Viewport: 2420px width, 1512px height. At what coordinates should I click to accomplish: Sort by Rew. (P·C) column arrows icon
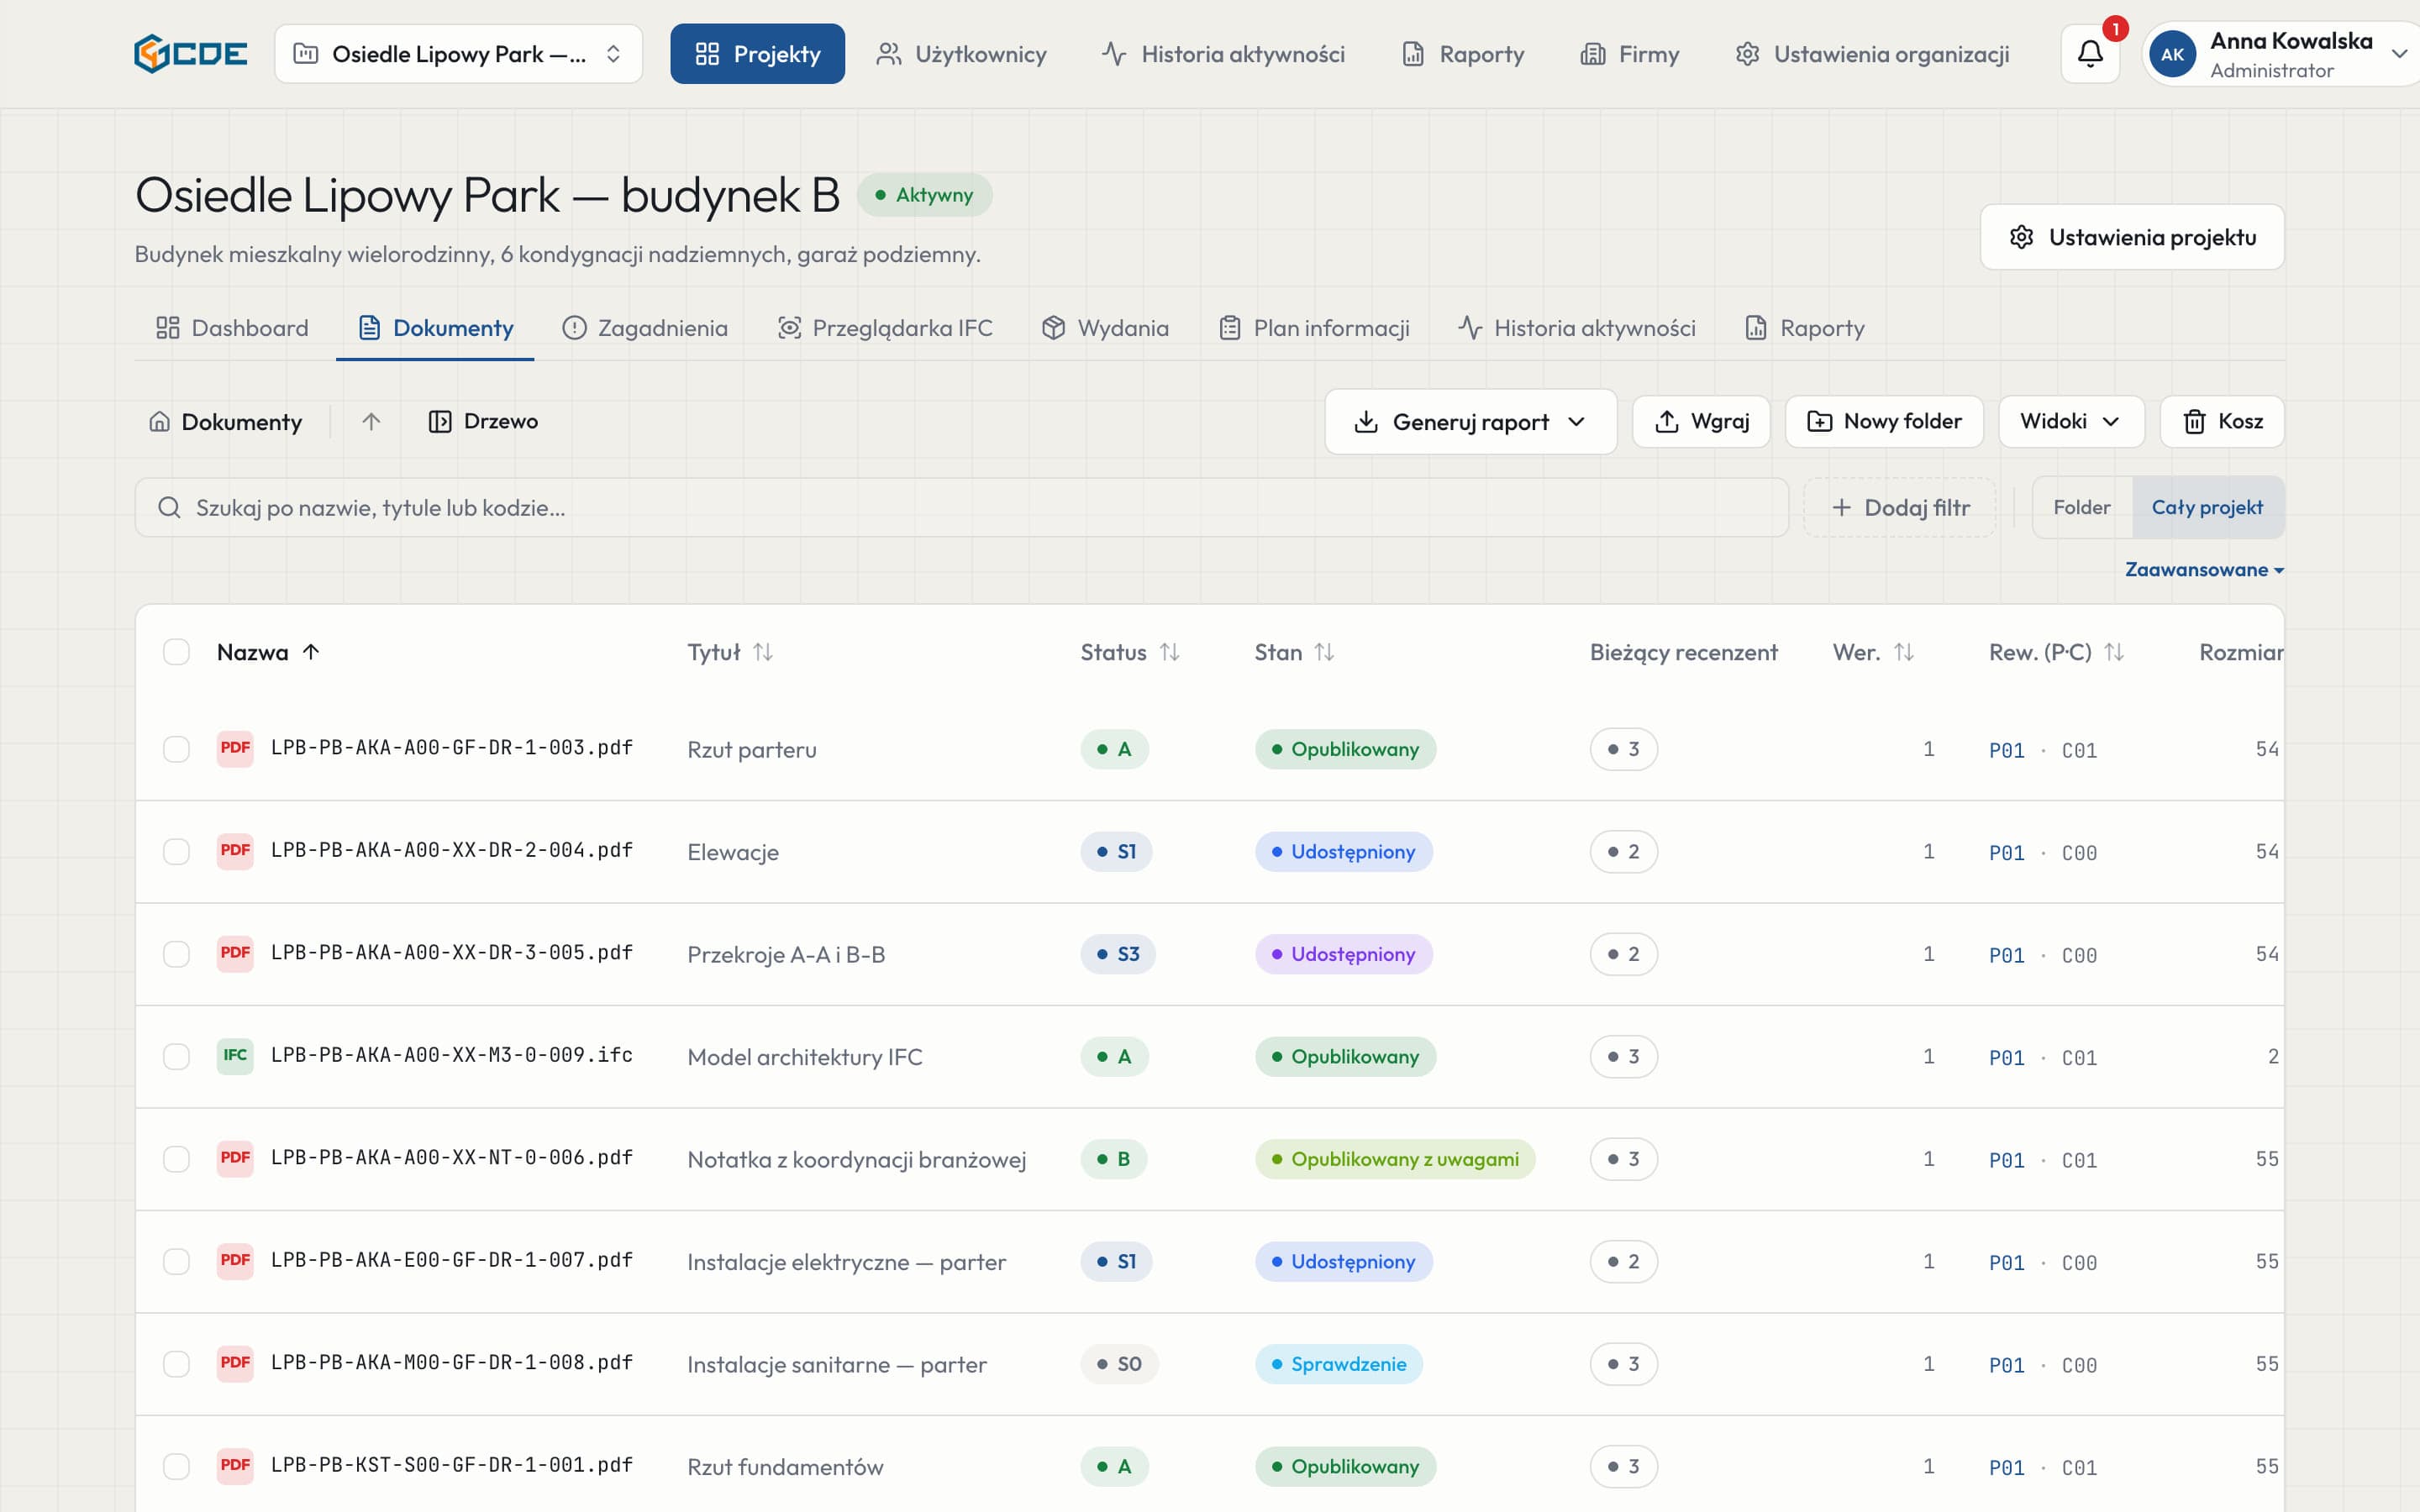[x=2114, y=652]
